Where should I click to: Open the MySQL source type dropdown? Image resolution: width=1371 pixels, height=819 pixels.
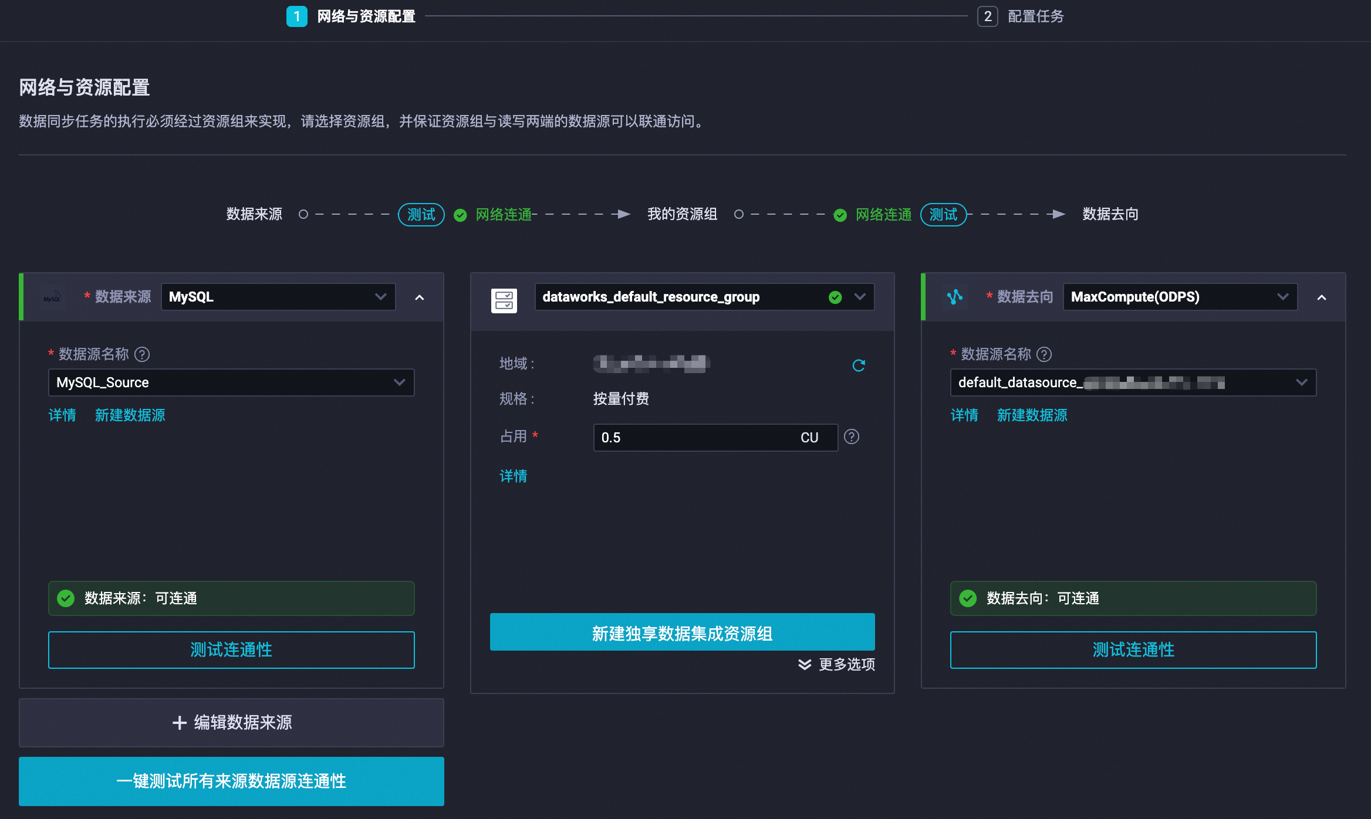(x=278, y=297)
